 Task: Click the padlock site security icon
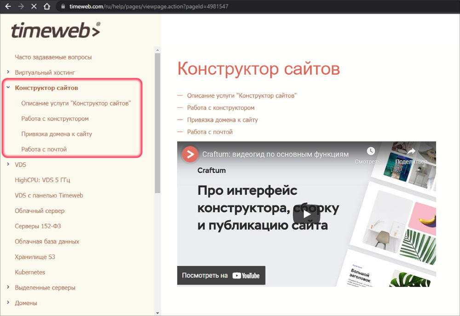coord(63,6)
